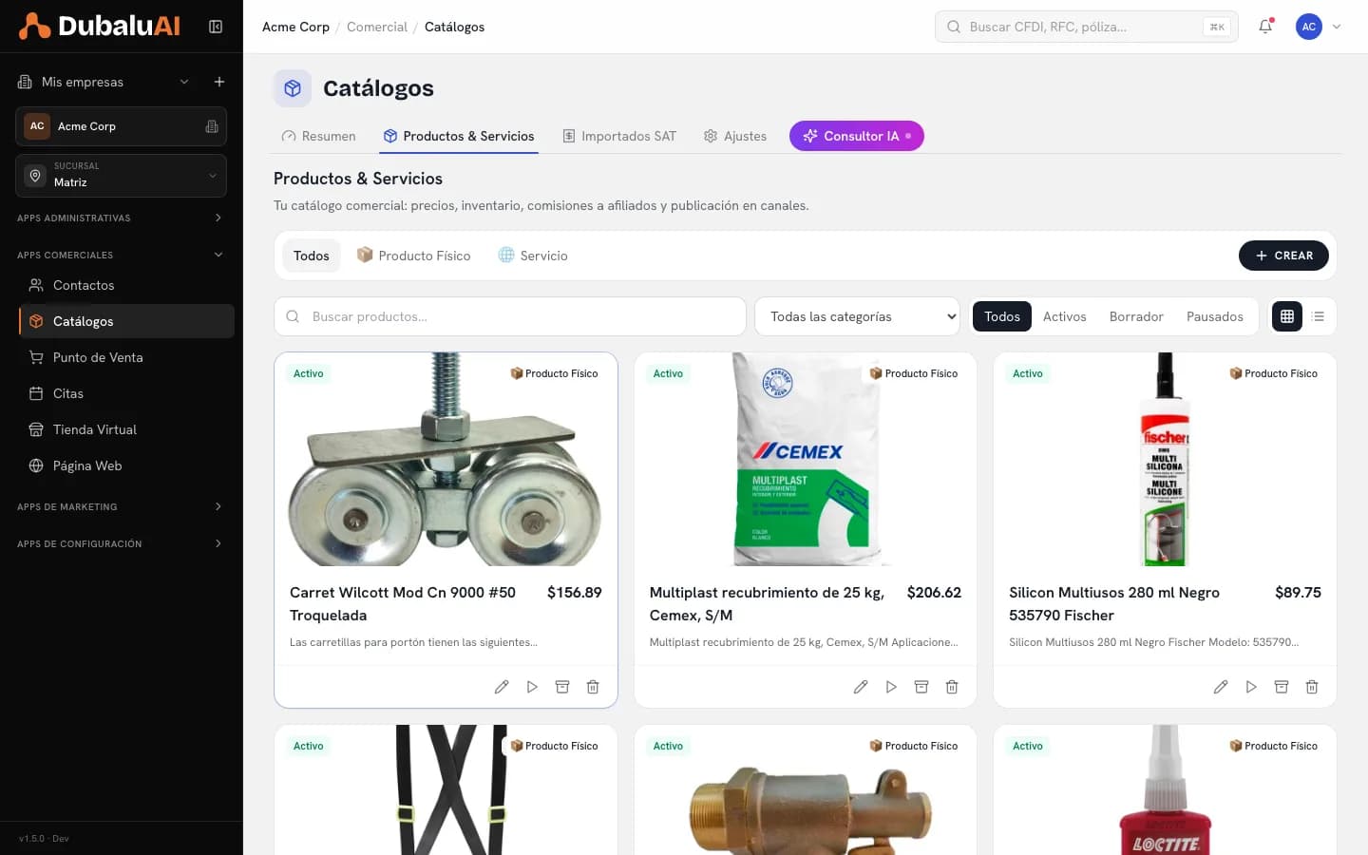Filter products by Activos status
Image resolution: width=1368 pixels, height=855 pixels.
point(1064,316)
